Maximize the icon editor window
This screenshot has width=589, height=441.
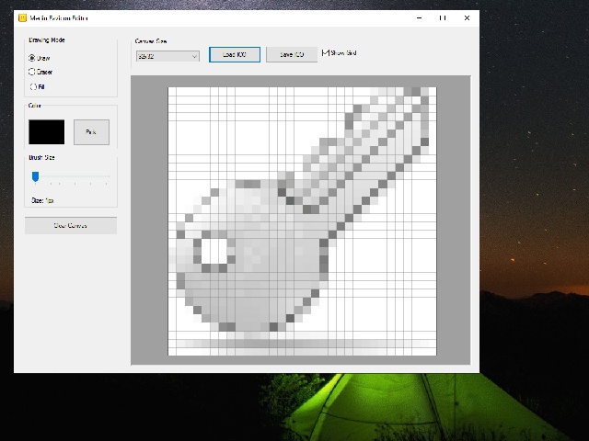coord(442,17)
